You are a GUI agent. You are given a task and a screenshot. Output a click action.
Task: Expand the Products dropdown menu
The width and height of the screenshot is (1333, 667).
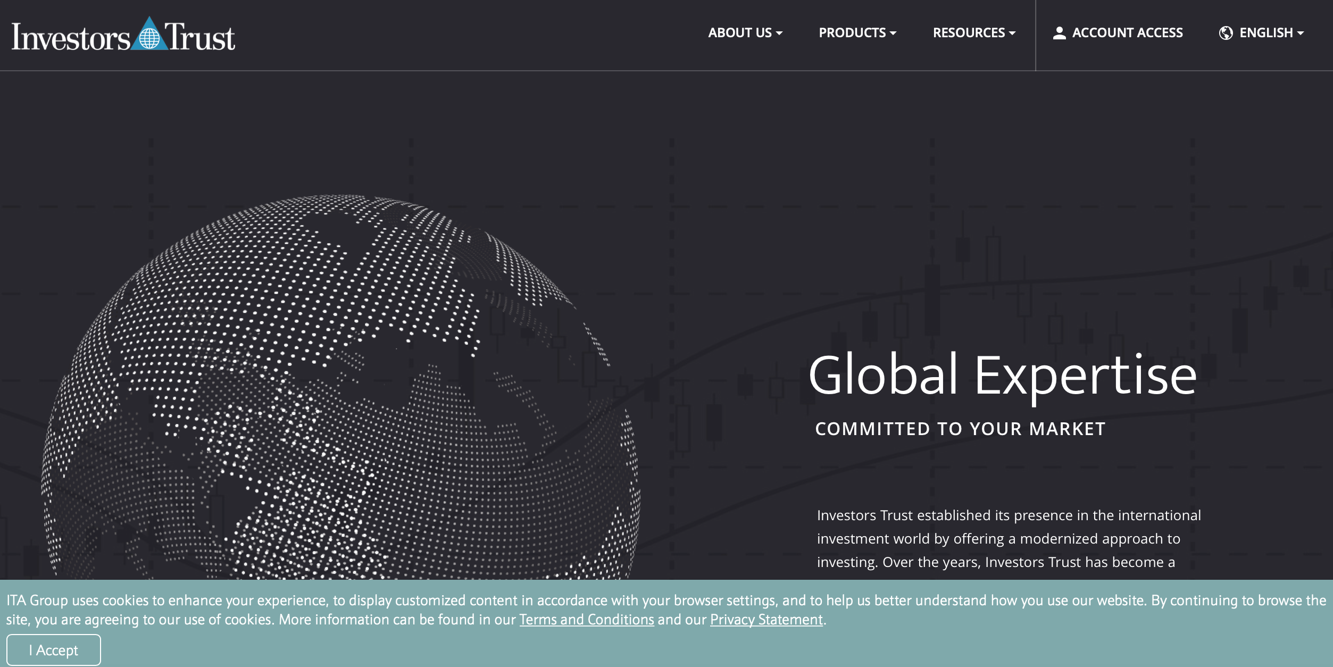pos(857,33)
